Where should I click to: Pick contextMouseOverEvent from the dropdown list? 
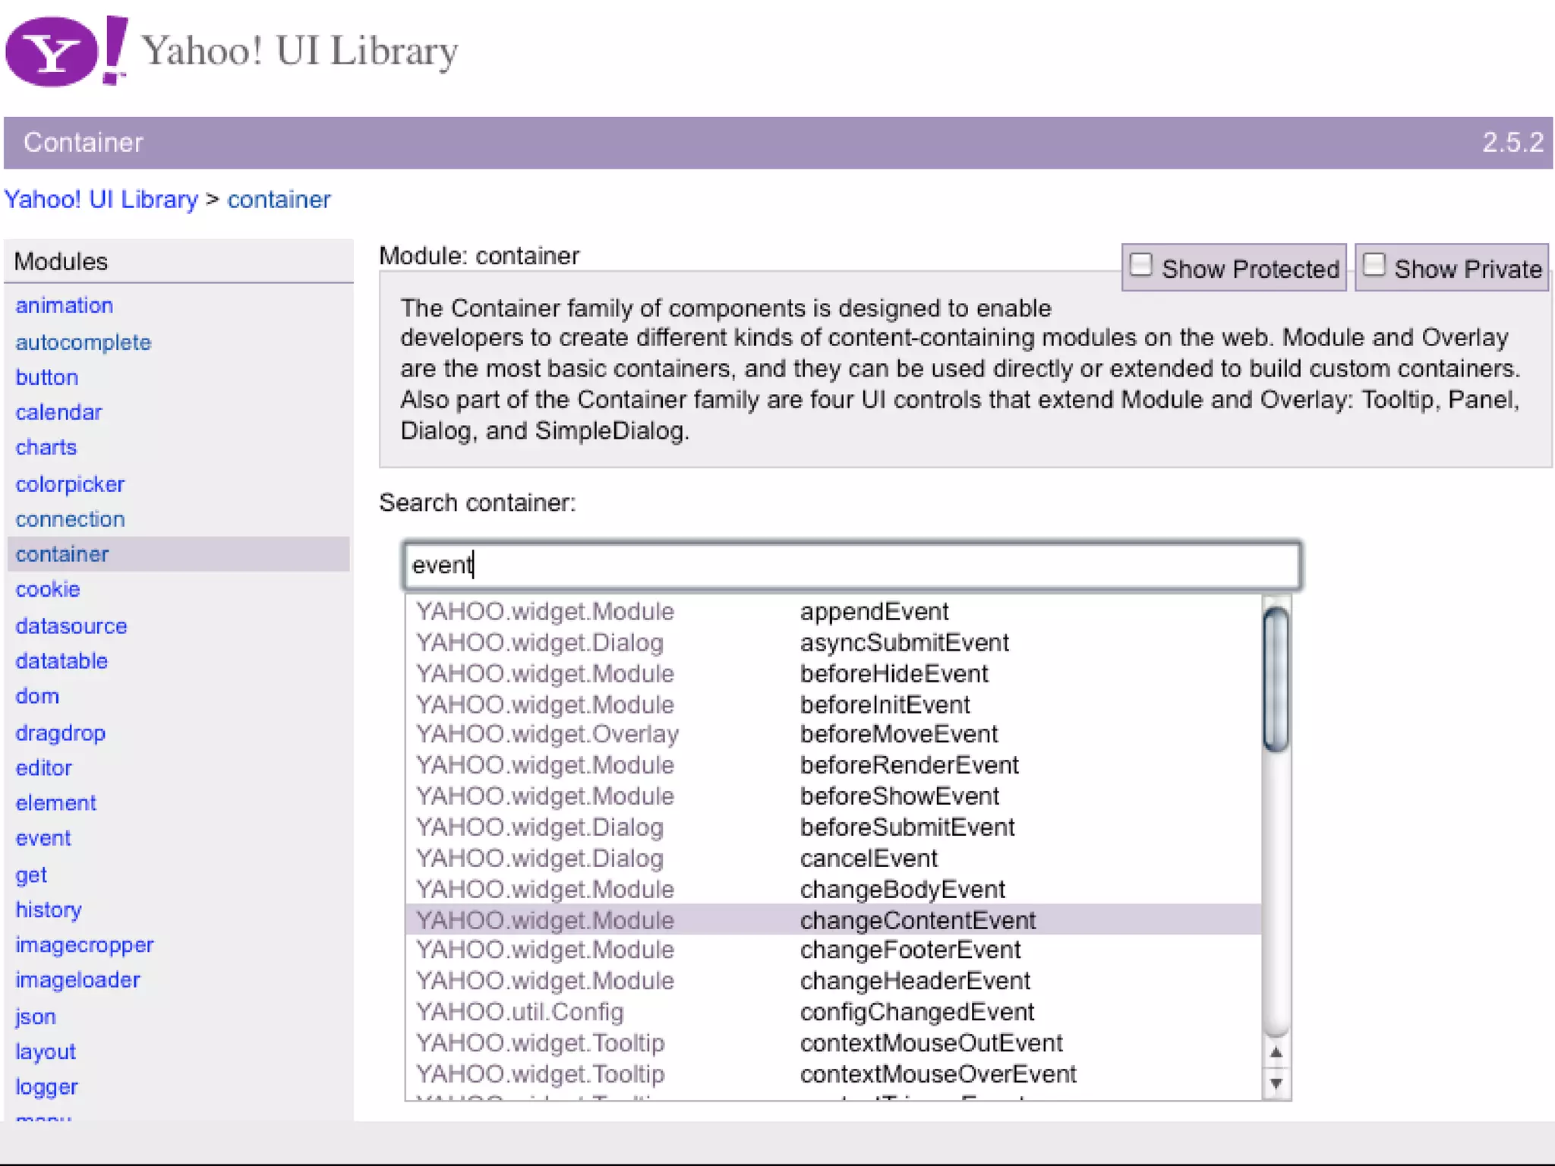pos(938,1074)
